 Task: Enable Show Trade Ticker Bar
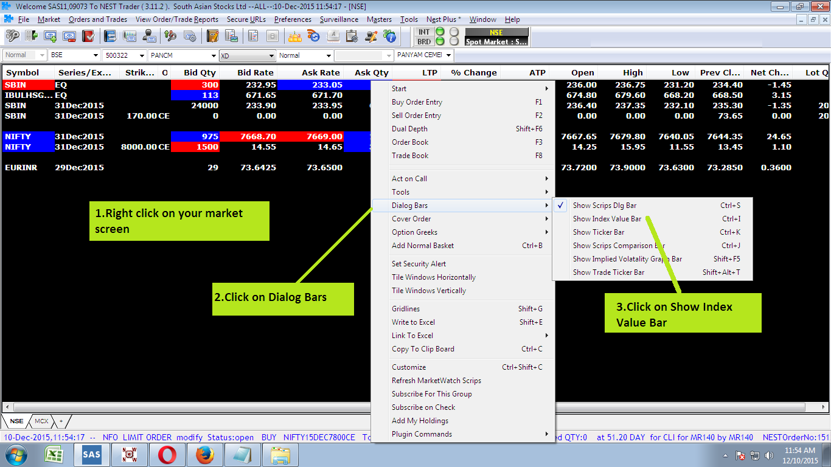(x=653, y=272)
